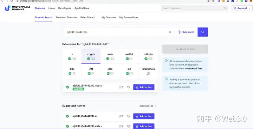Click the ojbk411544441241s.x suggested name
The image size is (253, 129).
85,116
